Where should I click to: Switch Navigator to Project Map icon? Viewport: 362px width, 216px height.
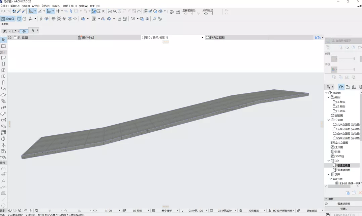[341, 87]
